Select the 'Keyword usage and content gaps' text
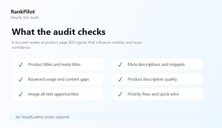The image size is (222, 128). point(59,79)
